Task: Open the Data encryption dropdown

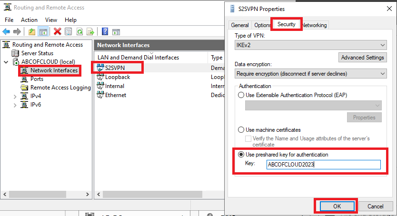Action: [x=310, y=74]
